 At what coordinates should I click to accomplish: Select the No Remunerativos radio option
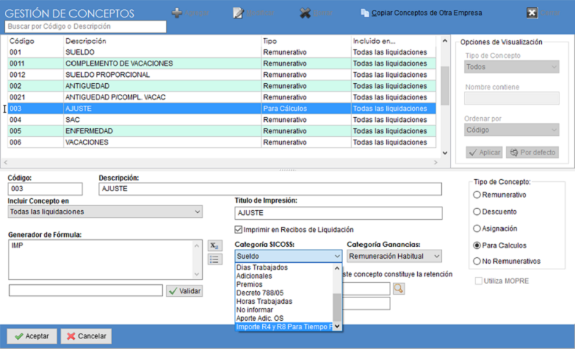pos(477,261)
